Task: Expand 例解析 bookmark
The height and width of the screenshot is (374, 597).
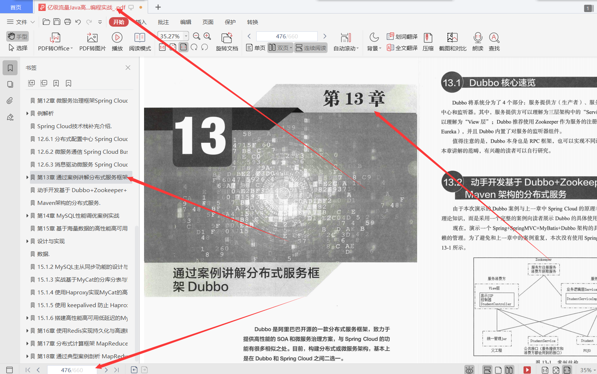Action: 27,114
